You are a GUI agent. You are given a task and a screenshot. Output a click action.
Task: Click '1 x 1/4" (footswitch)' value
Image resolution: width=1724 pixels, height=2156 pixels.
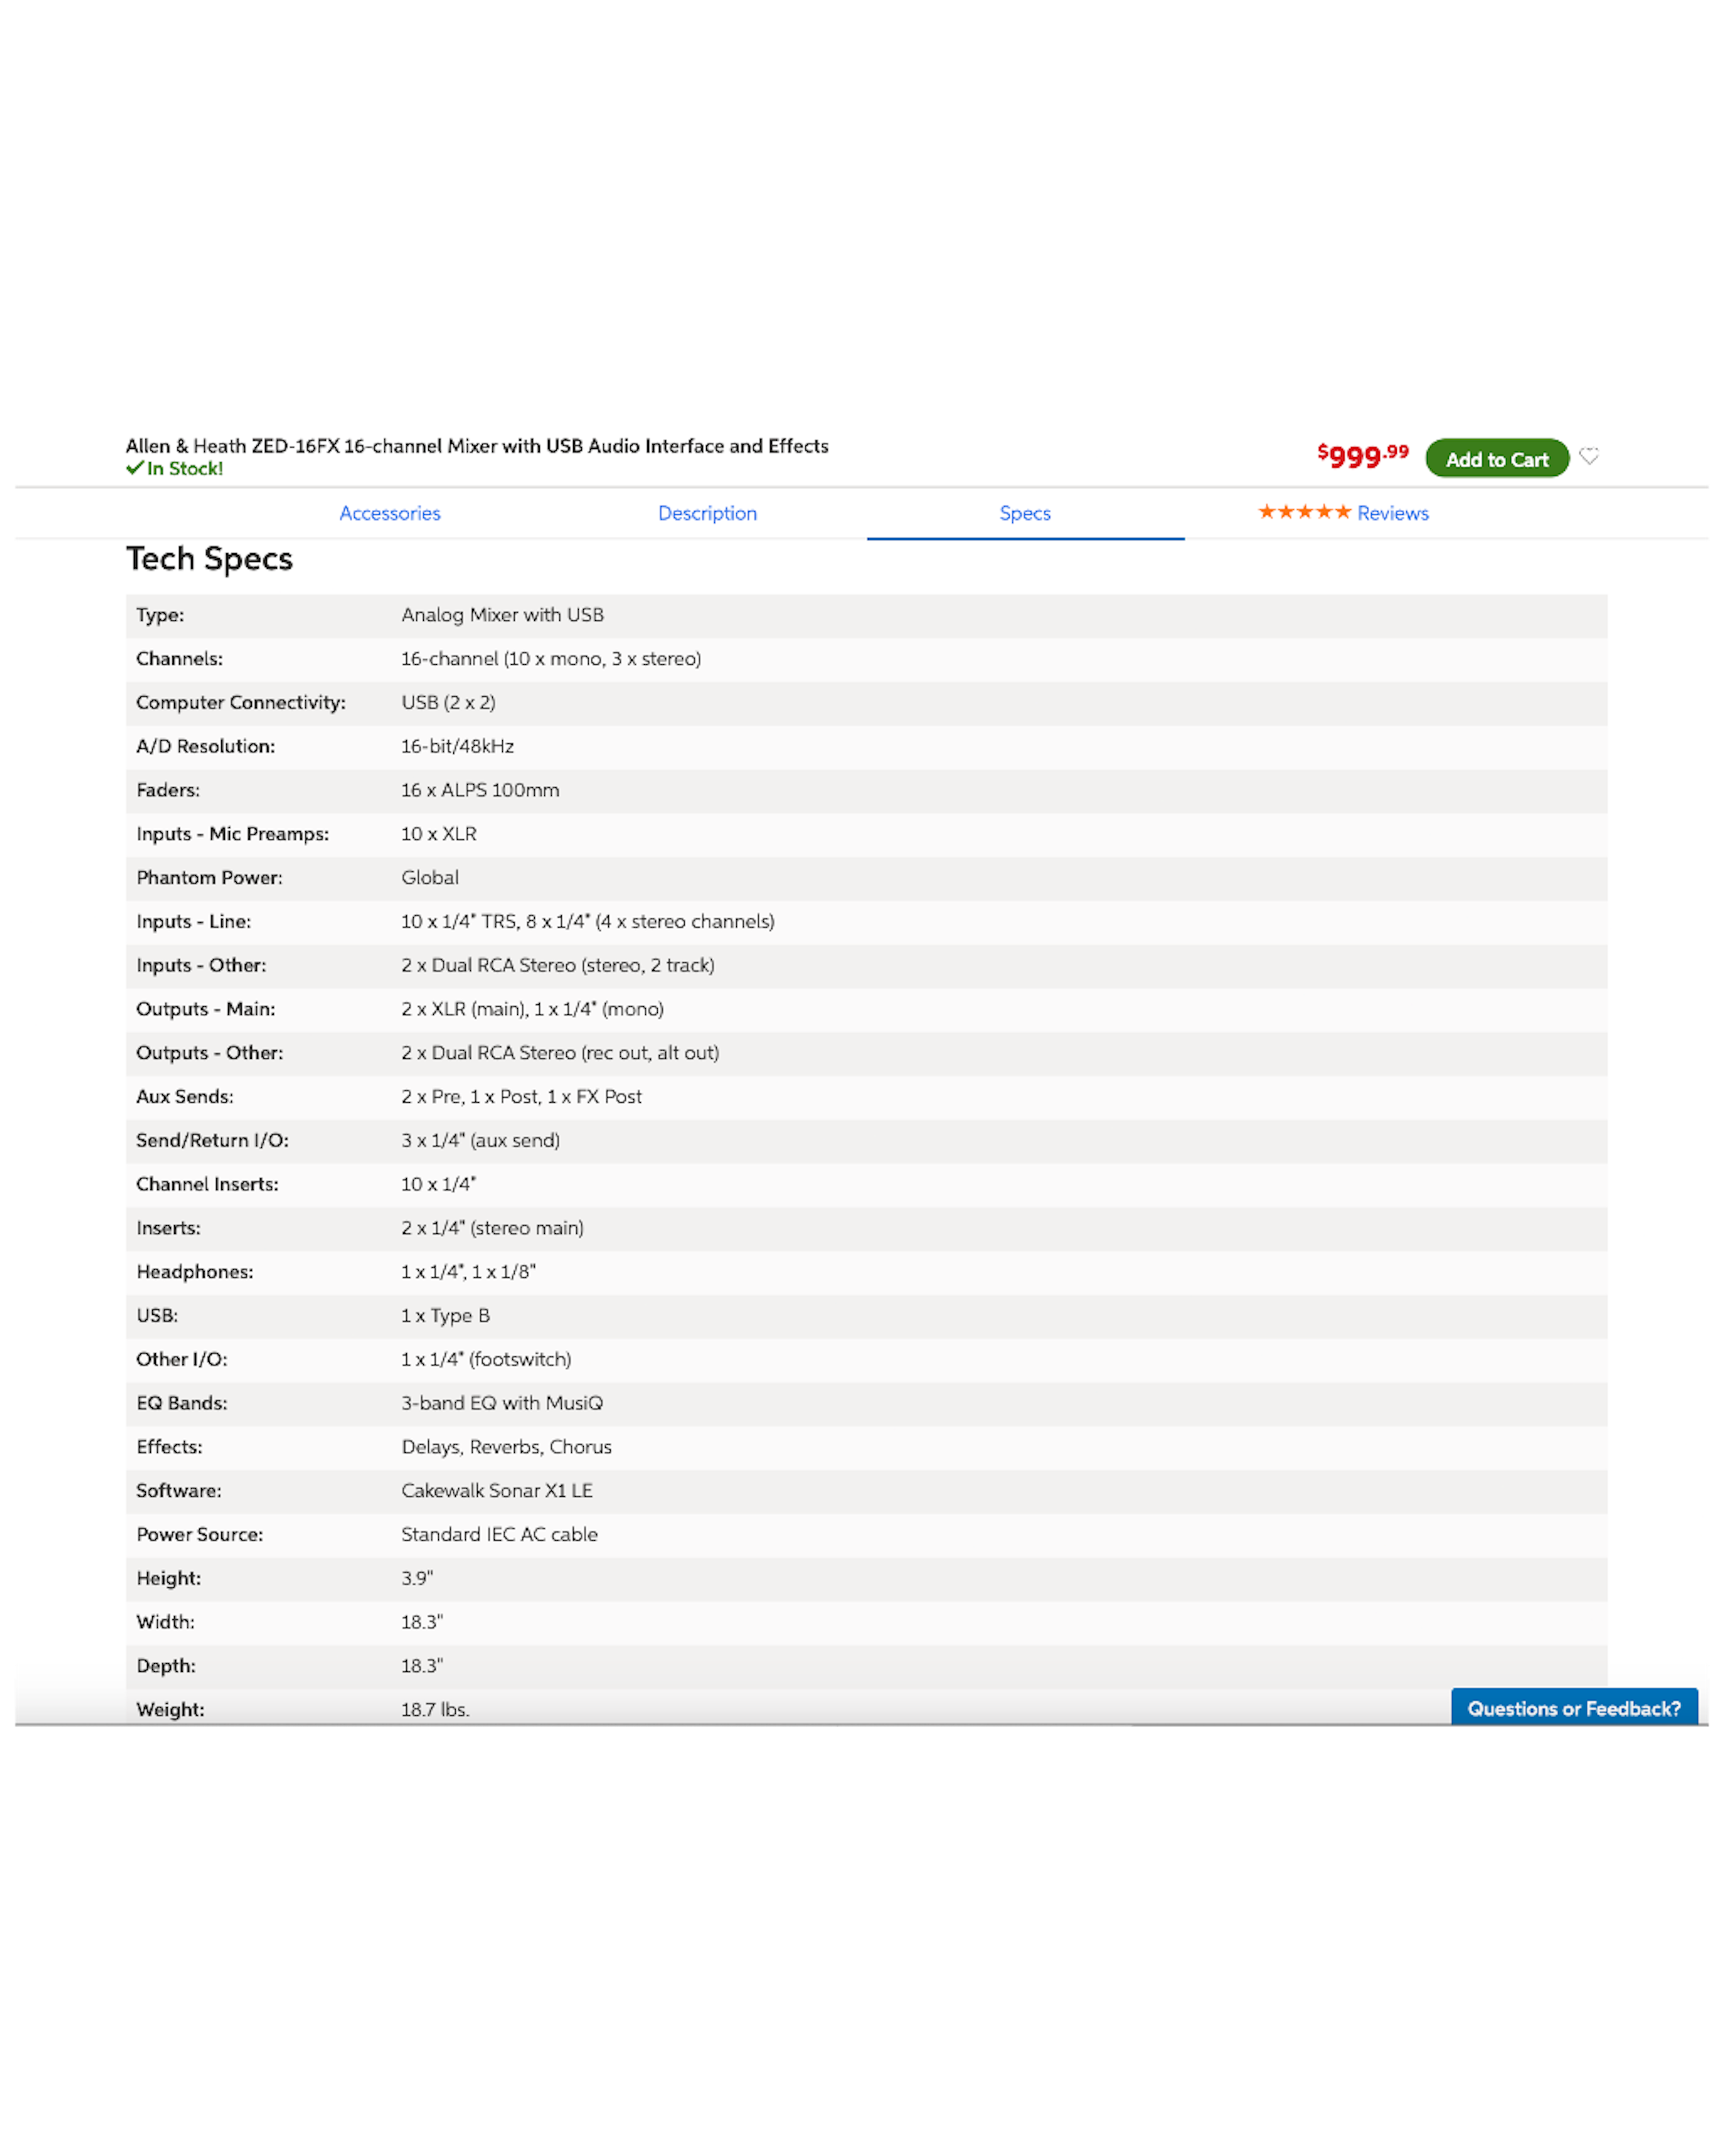(x=486, y=1359)
